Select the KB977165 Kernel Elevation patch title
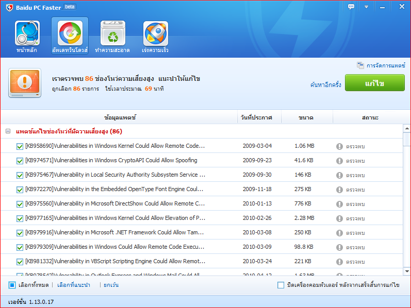The image size is (411, 308). [x=116, y=218]
